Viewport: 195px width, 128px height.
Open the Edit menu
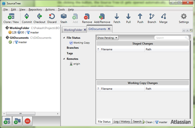coord(13,10)
